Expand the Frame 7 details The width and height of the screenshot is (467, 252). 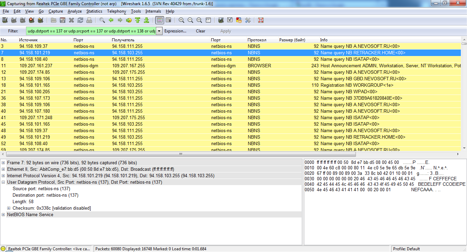tap(3, 163)
